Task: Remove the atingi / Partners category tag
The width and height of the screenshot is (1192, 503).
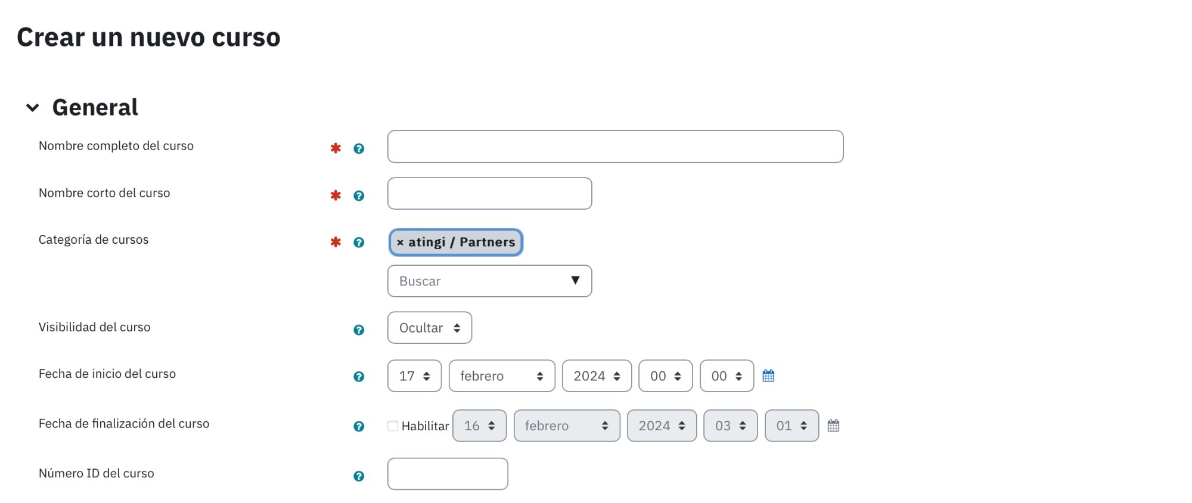Action: [x=400, y=243]
